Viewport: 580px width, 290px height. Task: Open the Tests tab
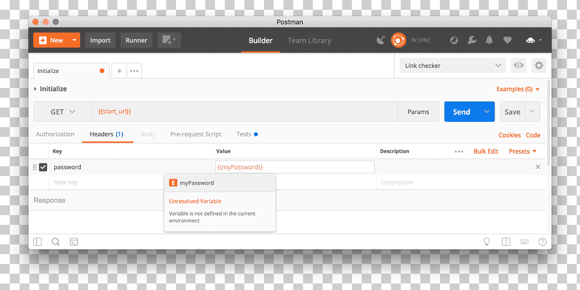click(x=247, y=134)
